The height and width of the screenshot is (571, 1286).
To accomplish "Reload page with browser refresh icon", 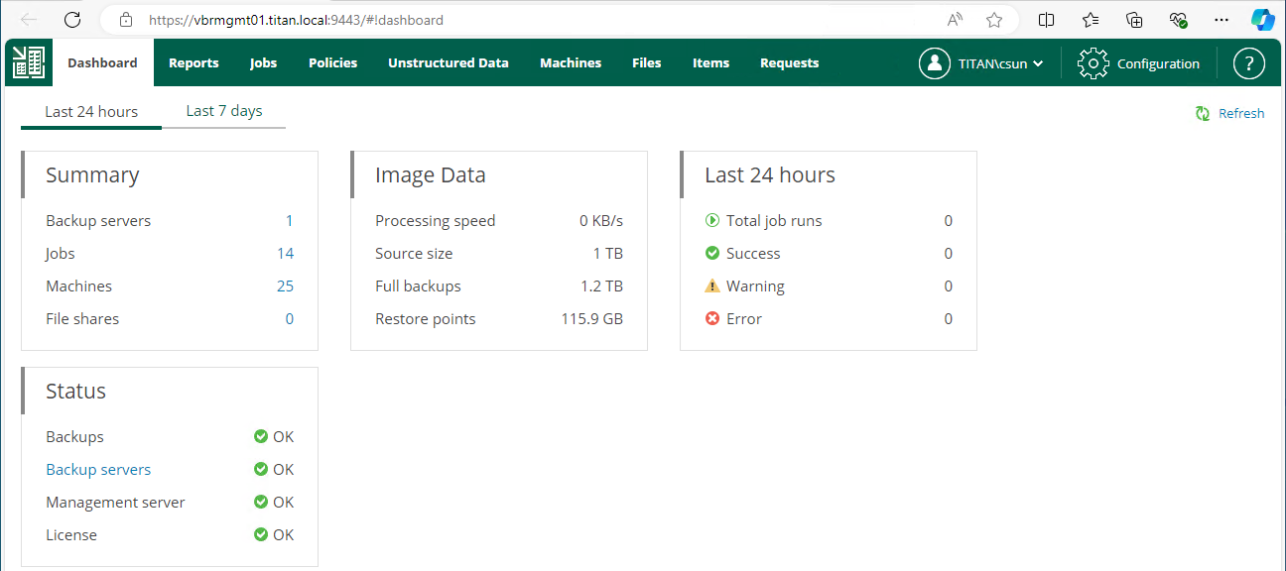I will click(x=72, y=20).
